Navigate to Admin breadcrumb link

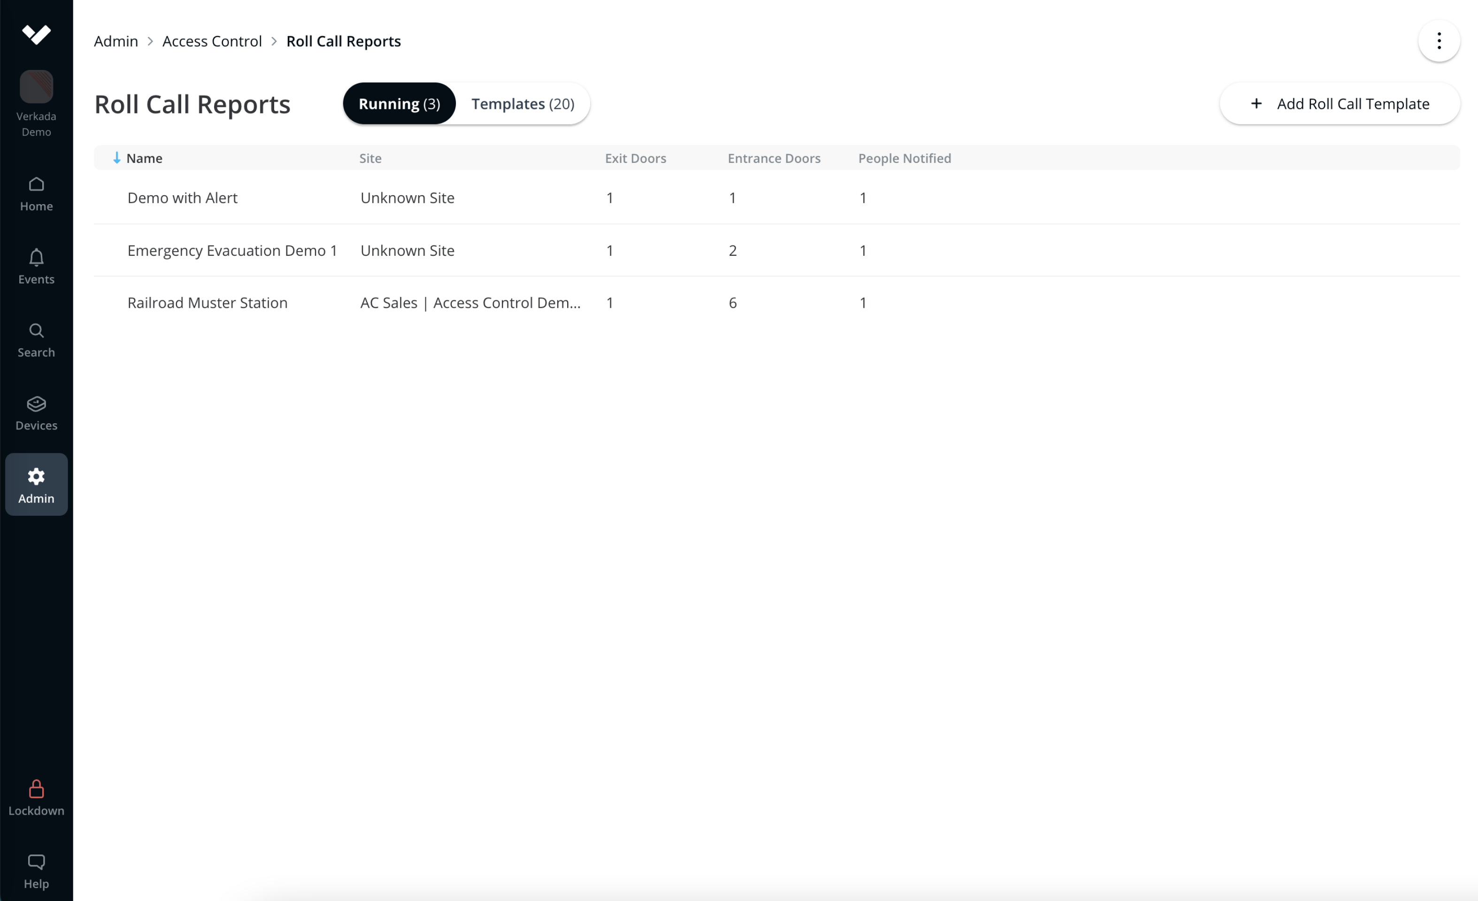click(x=116, y=41)
